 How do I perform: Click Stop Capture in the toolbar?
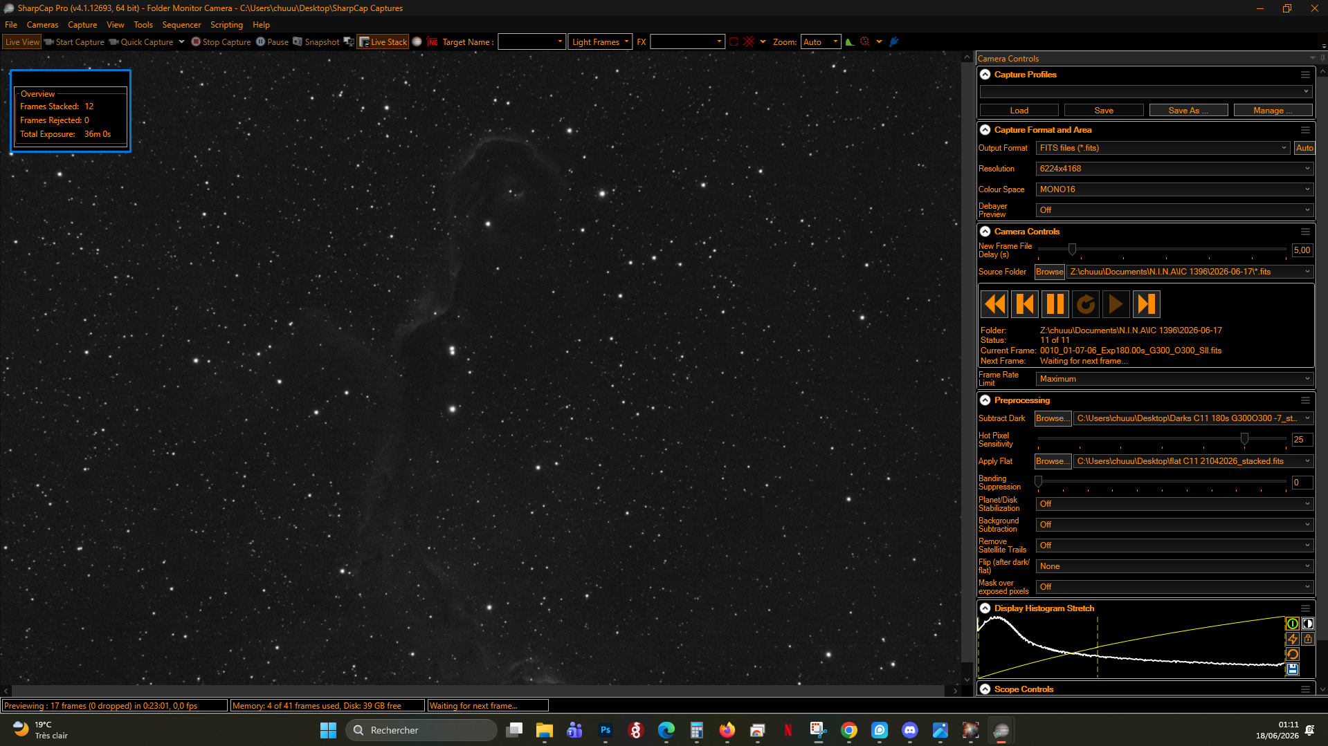(221, 42)
